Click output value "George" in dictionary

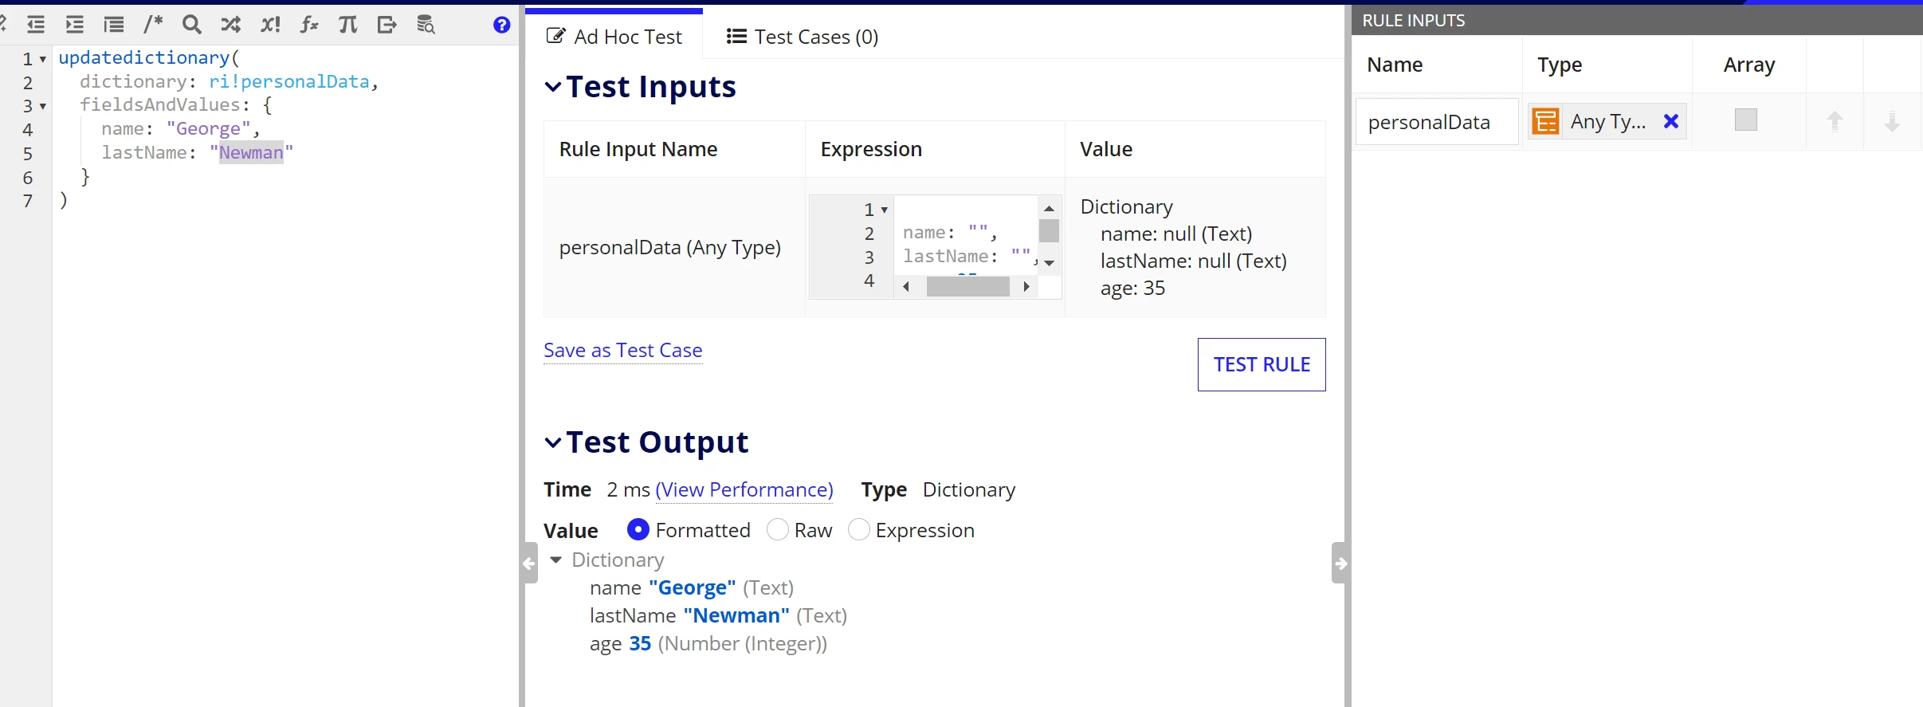coord(693,587)
